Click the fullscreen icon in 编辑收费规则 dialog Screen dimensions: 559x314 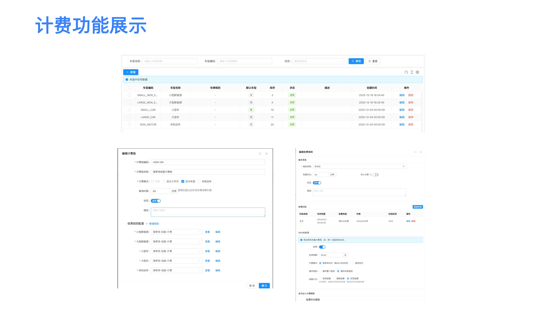(415, 152)
